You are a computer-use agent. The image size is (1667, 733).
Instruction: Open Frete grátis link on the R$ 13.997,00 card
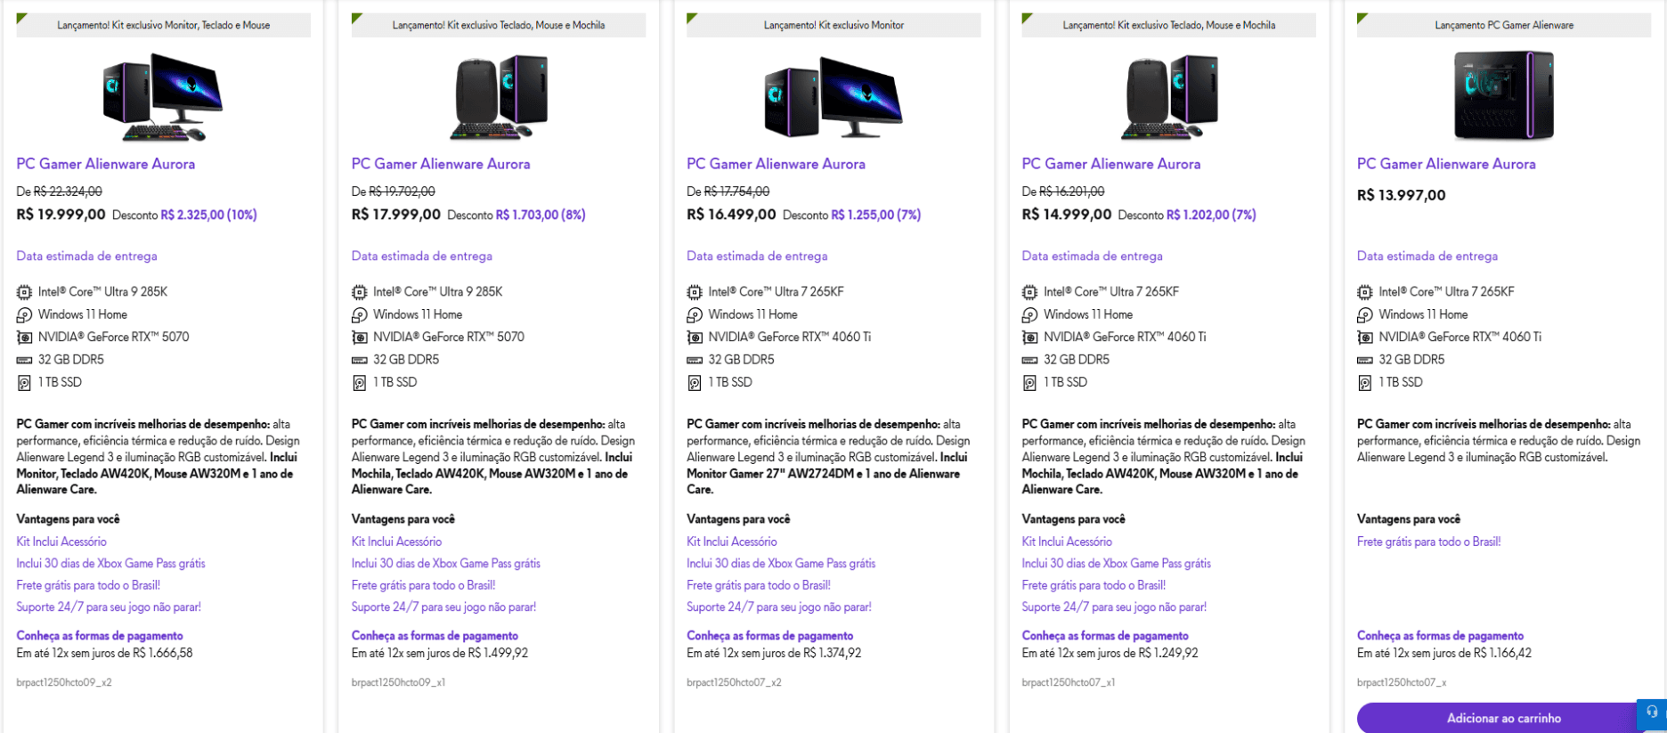1429,542
